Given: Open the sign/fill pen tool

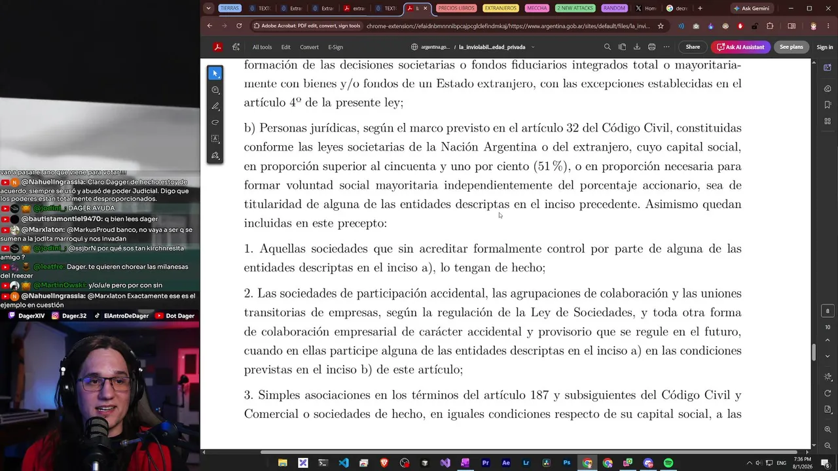Looking at the screenshot, I should (215, 156).
